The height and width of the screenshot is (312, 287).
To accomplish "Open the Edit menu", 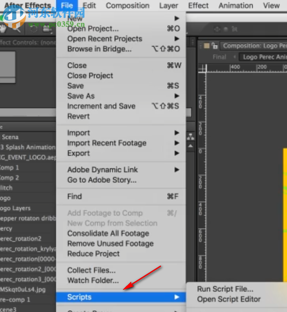I will pos(89,6).
